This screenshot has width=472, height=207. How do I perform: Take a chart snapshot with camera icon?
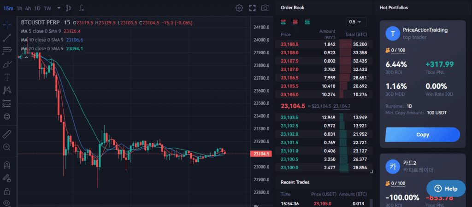265,8
